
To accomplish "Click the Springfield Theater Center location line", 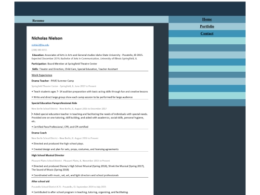I will tap(64, 86).
